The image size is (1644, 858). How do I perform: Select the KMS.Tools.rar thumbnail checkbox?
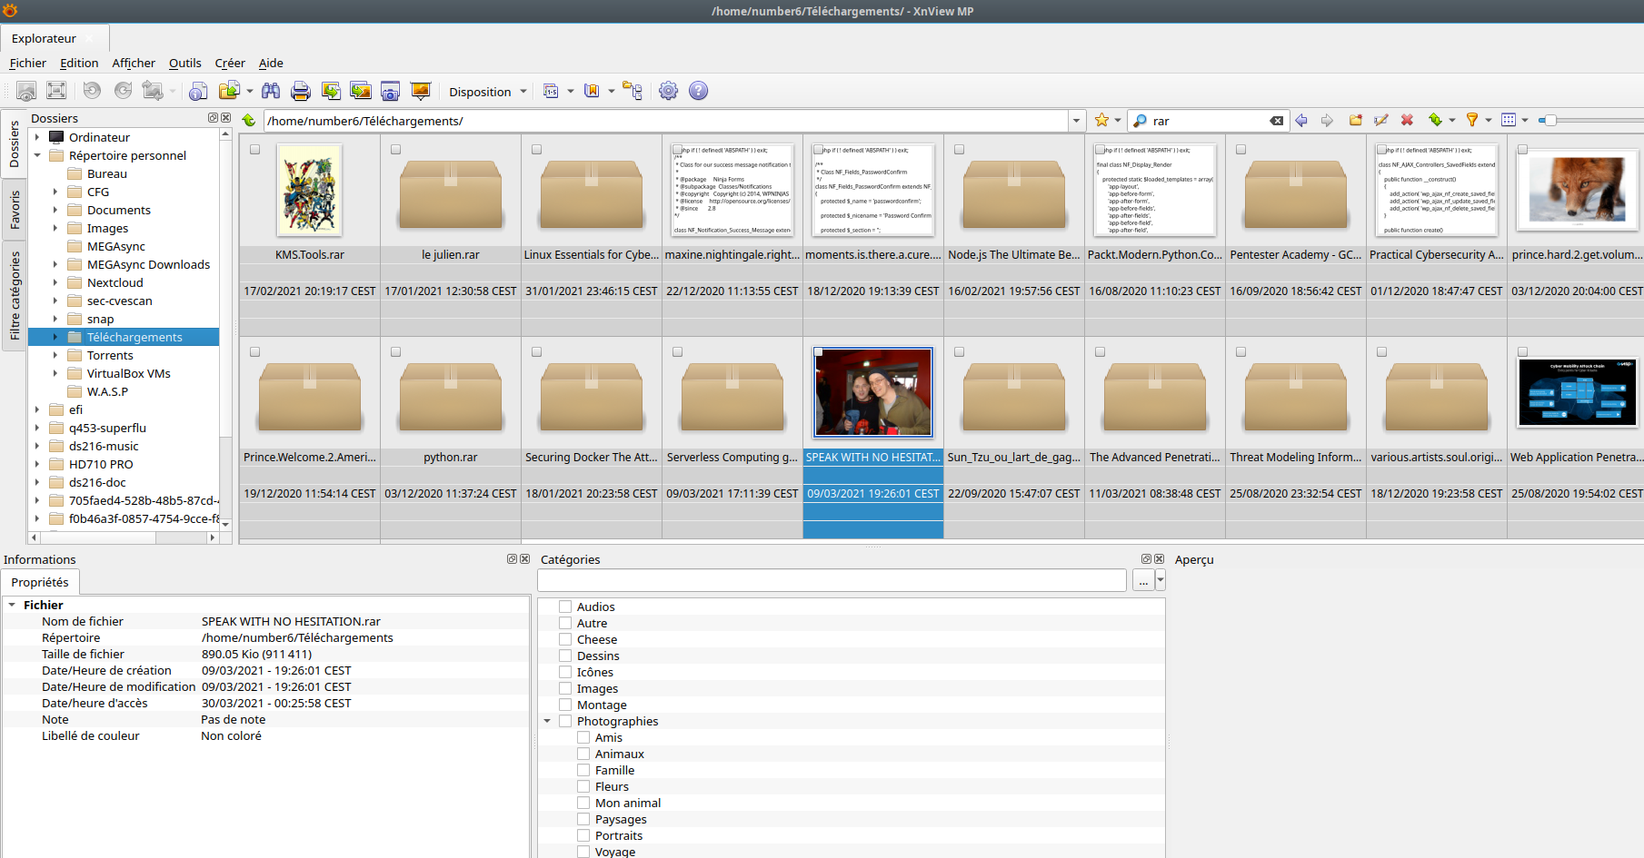point(255,150)
